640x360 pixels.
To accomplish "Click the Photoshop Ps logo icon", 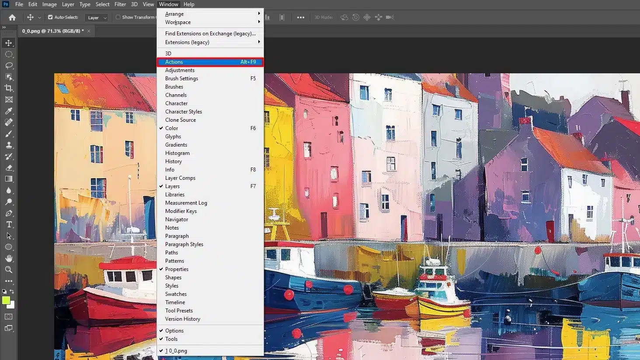I will pyautogui.click(x=6, y=4).
